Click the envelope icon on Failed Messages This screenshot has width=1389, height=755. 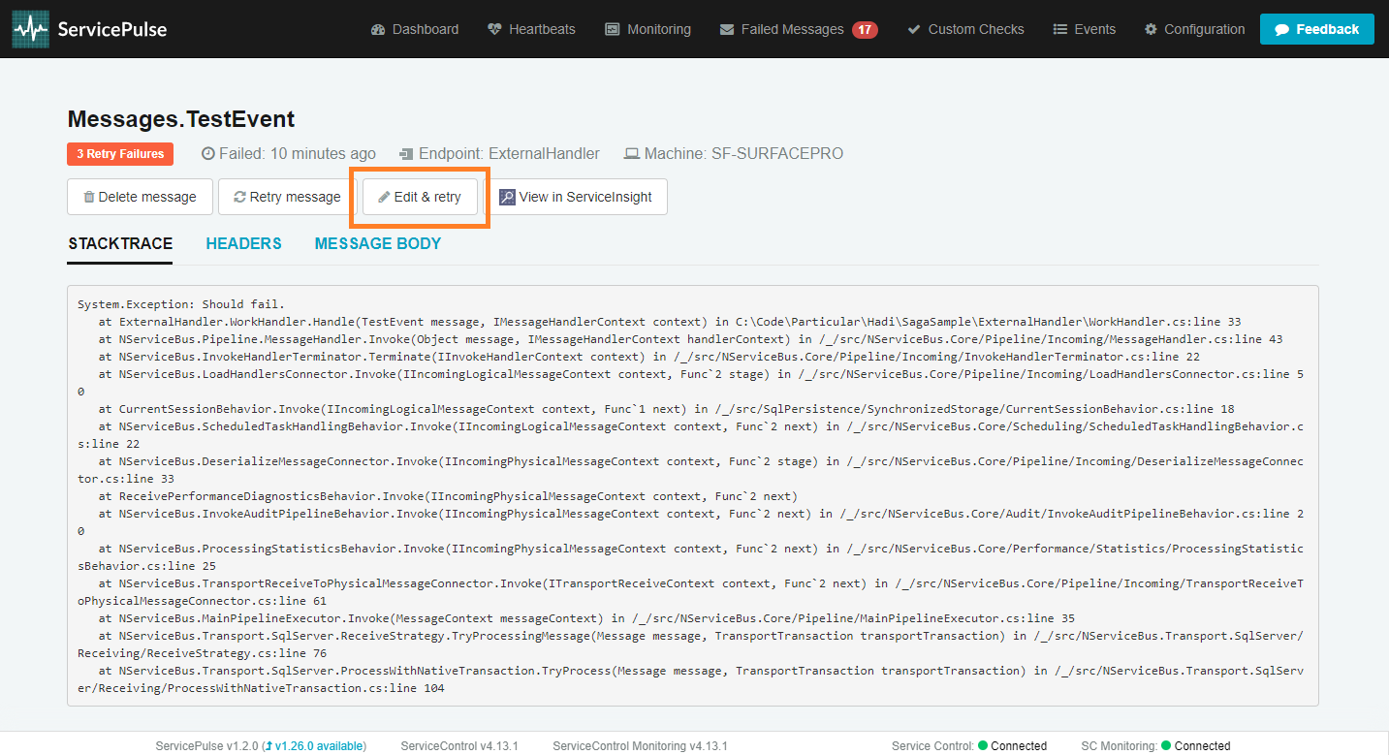727,29
